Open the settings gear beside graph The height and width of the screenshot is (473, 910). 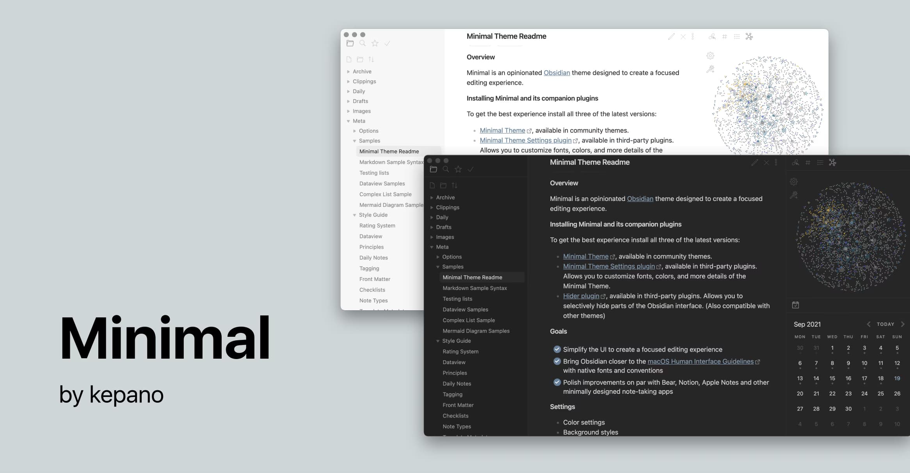[794, 181]
